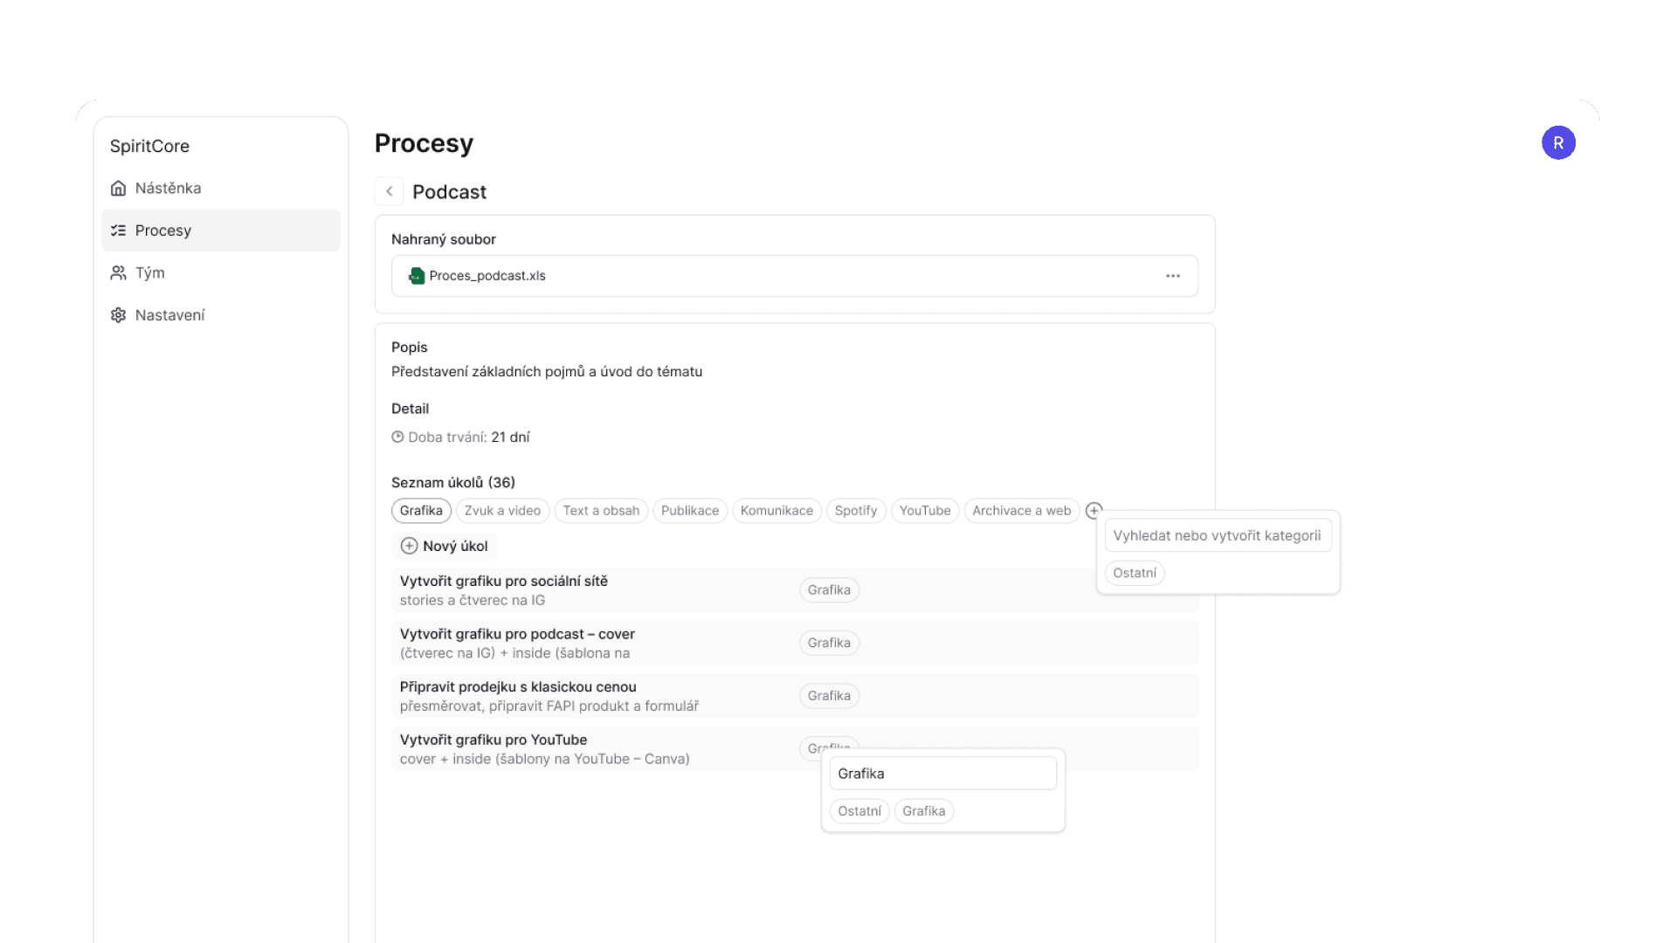Open Grafika tag dropdown on social media task

[x=829, y=590]
